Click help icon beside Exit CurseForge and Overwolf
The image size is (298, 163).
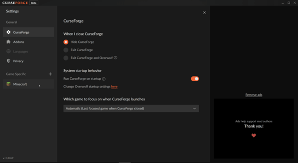[115, 57]
